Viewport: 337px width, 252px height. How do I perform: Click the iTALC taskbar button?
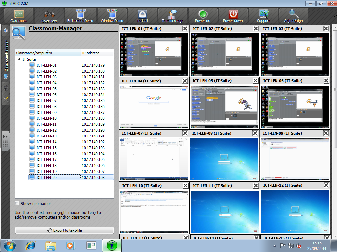pos(112,245)
